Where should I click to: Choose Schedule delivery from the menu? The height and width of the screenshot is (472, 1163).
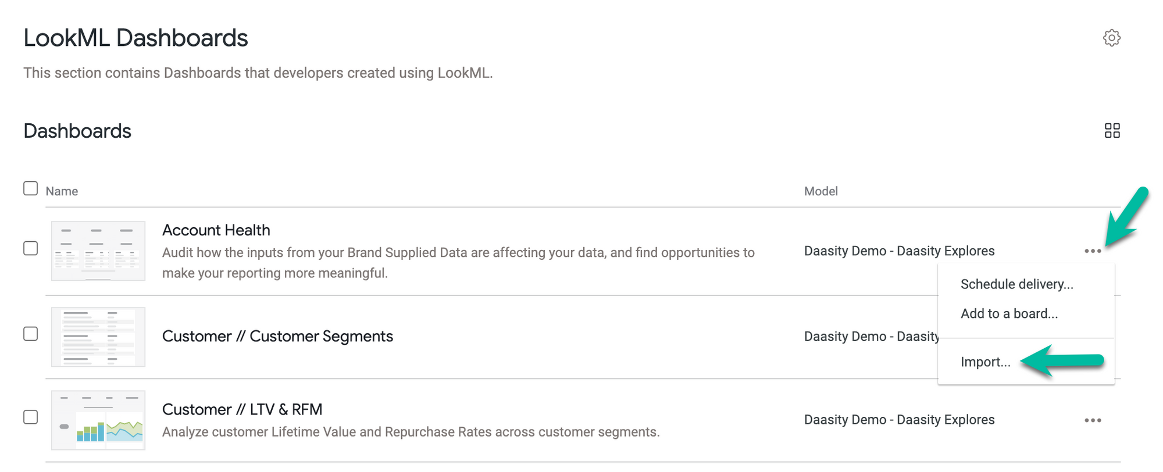click(x=1016, y=284)
